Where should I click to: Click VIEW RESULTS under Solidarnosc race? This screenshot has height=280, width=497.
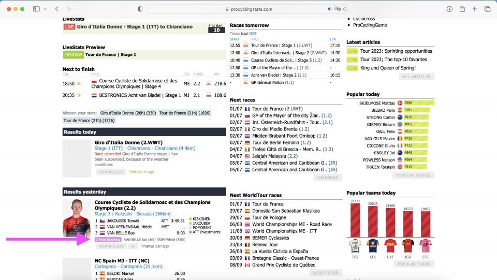tap(111, 246)
